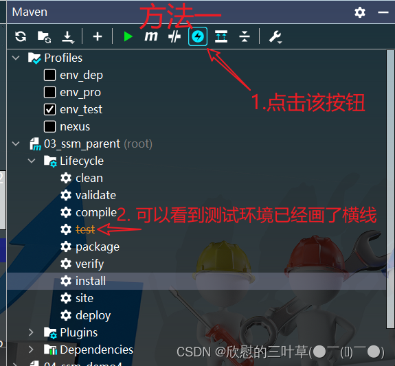
Task: Expand all tree nodes icon
Action: click(221, 37)
